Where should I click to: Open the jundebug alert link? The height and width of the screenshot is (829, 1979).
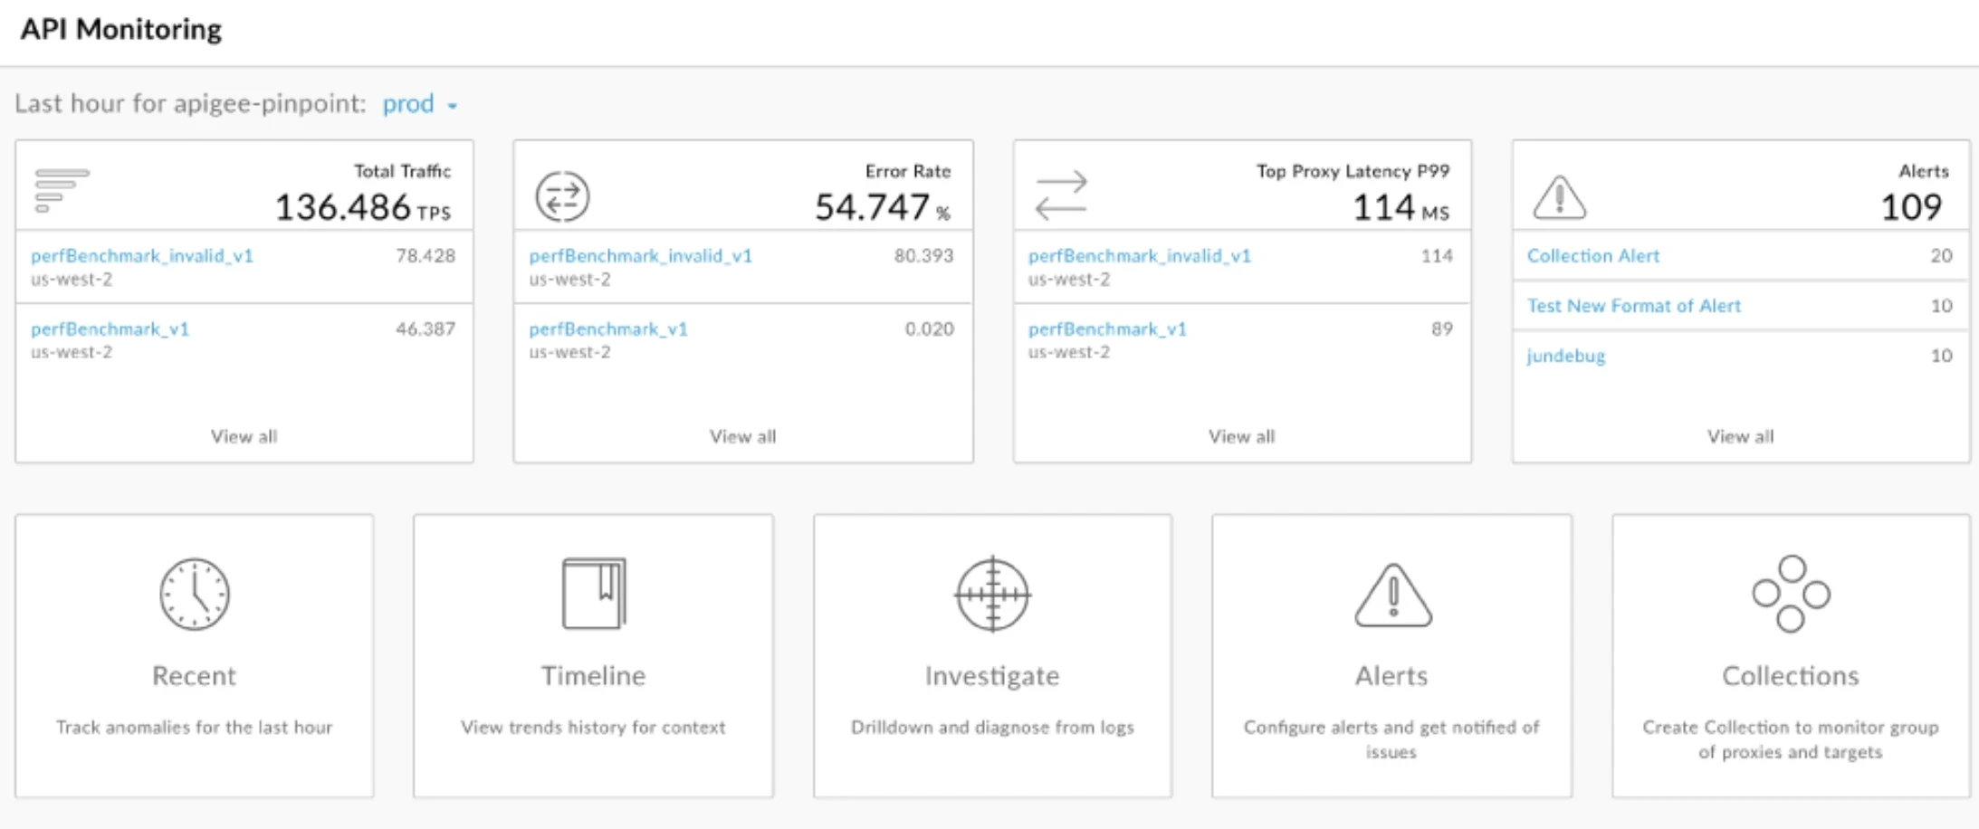pos(1566,356)
